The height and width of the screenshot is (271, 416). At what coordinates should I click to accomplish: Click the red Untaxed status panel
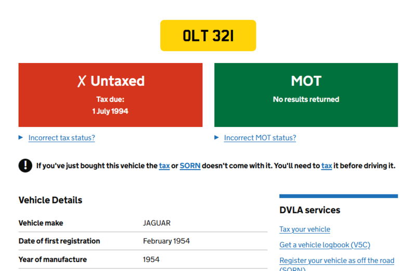pyautogui.click(x=110, y=95)
